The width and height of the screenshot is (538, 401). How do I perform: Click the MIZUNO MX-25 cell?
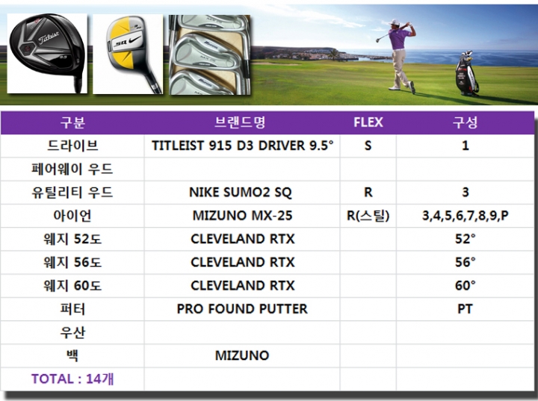click(242, 216)
